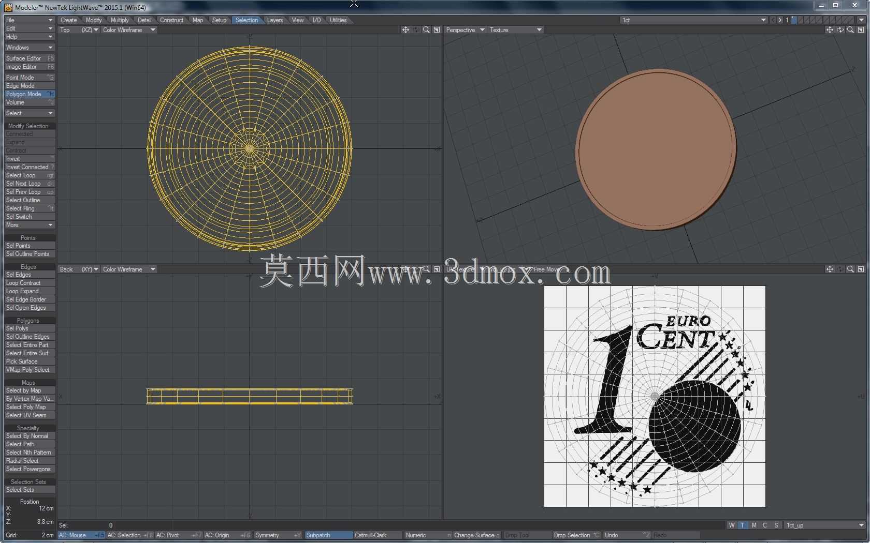Click the Radial Select button

pos(30,461)
